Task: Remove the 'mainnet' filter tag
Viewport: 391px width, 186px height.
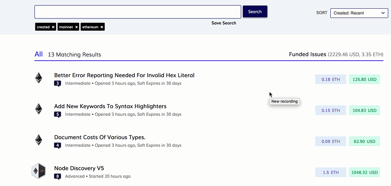Action: (77, 27)
